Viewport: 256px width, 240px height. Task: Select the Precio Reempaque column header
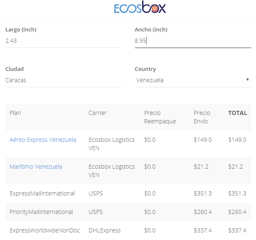(160, 117)
